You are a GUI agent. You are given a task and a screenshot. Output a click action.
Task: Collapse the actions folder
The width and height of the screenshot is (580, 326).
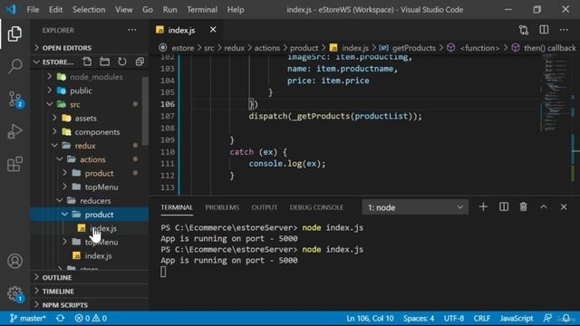coord(92,159)
